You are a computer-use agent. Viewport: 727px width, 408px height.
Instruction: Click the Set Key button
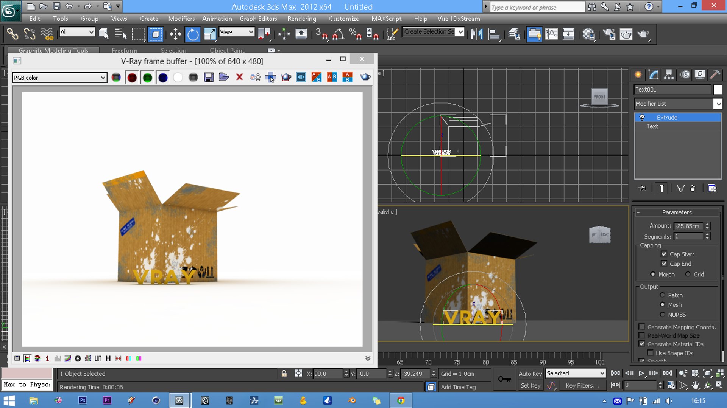pos(530,385)
